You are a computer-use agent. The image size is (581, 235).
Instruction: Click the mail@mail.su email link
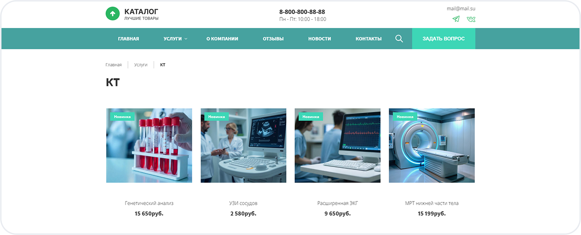point(460,8)
